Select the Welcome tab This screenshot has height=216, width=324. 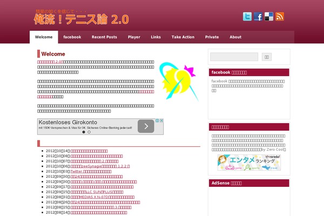pos(44,37)
